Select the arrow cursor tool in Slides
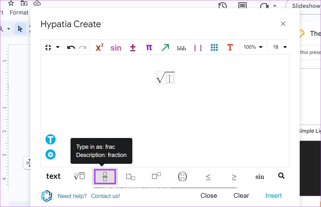The height and width of the screenshot is (207, 321). pyautogui.click(x=20, y=29)
